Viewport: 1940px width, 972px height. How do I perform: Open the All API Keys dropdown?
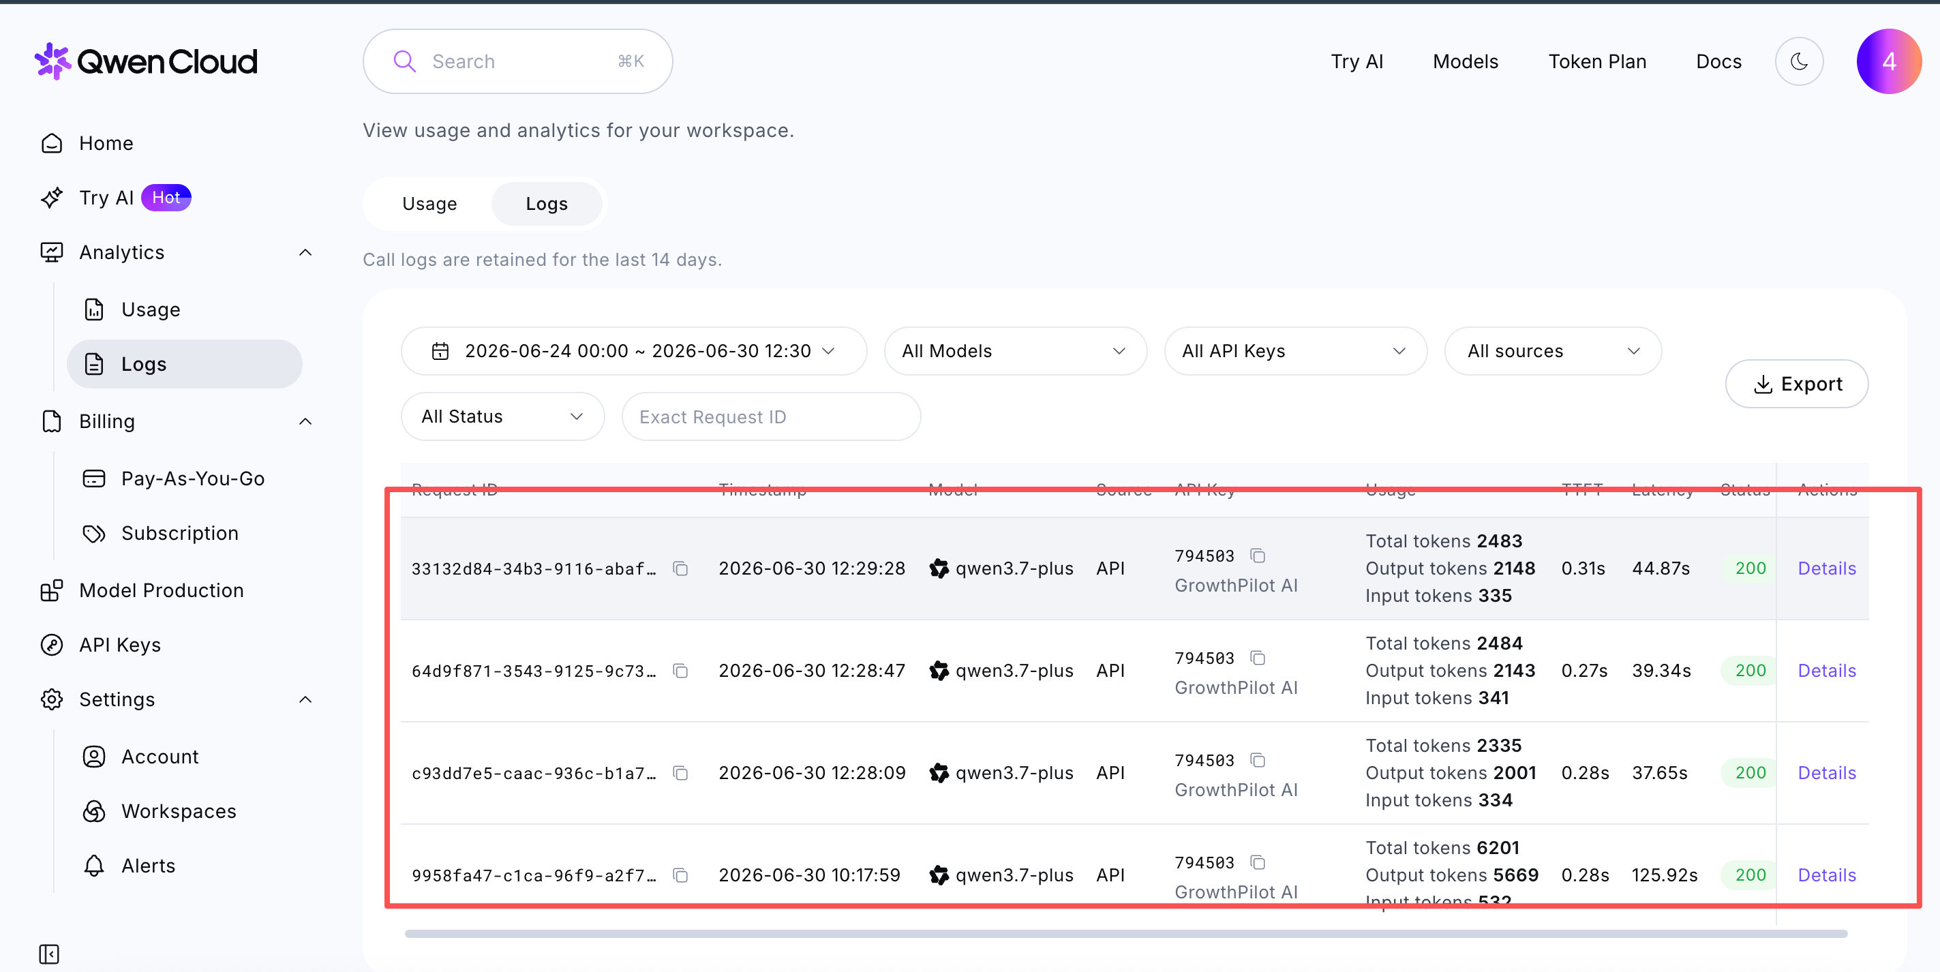1295,351
